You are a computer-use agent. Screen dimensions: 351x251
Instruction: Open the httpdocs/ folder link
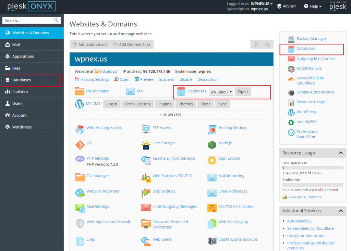click(109, 71)
